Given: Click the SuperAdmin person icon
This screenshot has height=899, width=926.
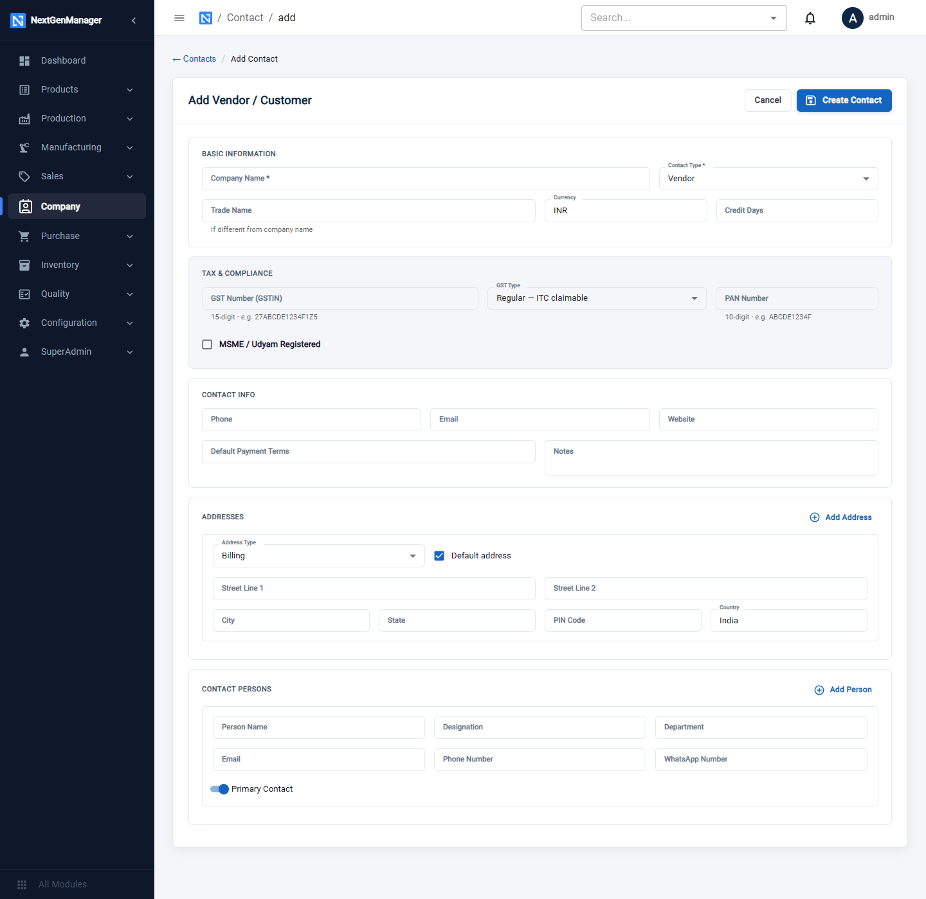Looking at the screenshot, I should tap(24, 352).
